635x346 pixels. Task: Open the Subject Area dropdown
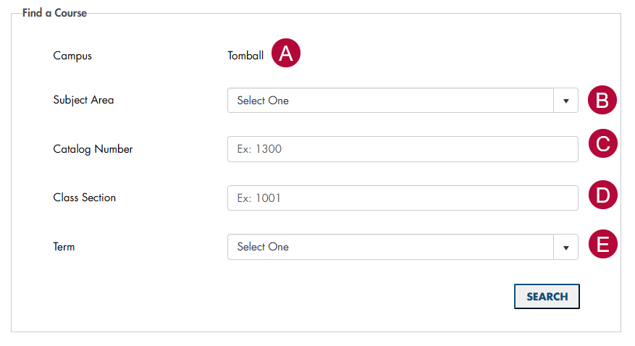[x=391, y=101]
